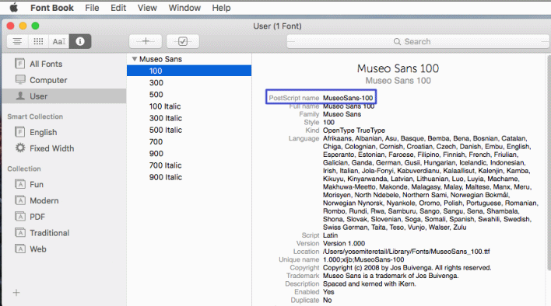
Task: Open the View menu
Action: (147, 8)
